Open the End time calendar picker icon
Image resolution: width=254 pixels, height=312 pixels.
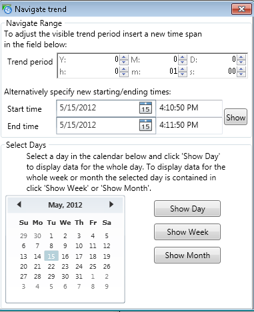click(145, 125)
